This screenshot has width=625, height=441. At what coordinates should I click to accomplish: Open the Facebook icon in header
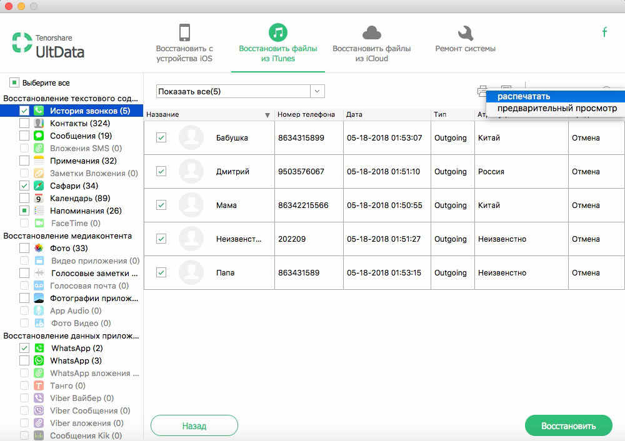[x=604, y=32]
